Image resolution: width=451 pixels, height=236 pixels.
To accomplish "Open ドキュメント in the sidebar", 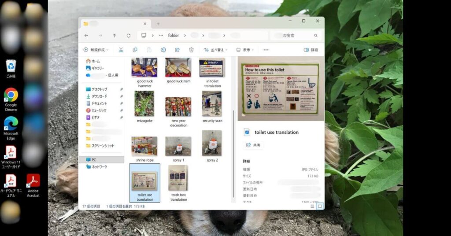I will [96, 103].
